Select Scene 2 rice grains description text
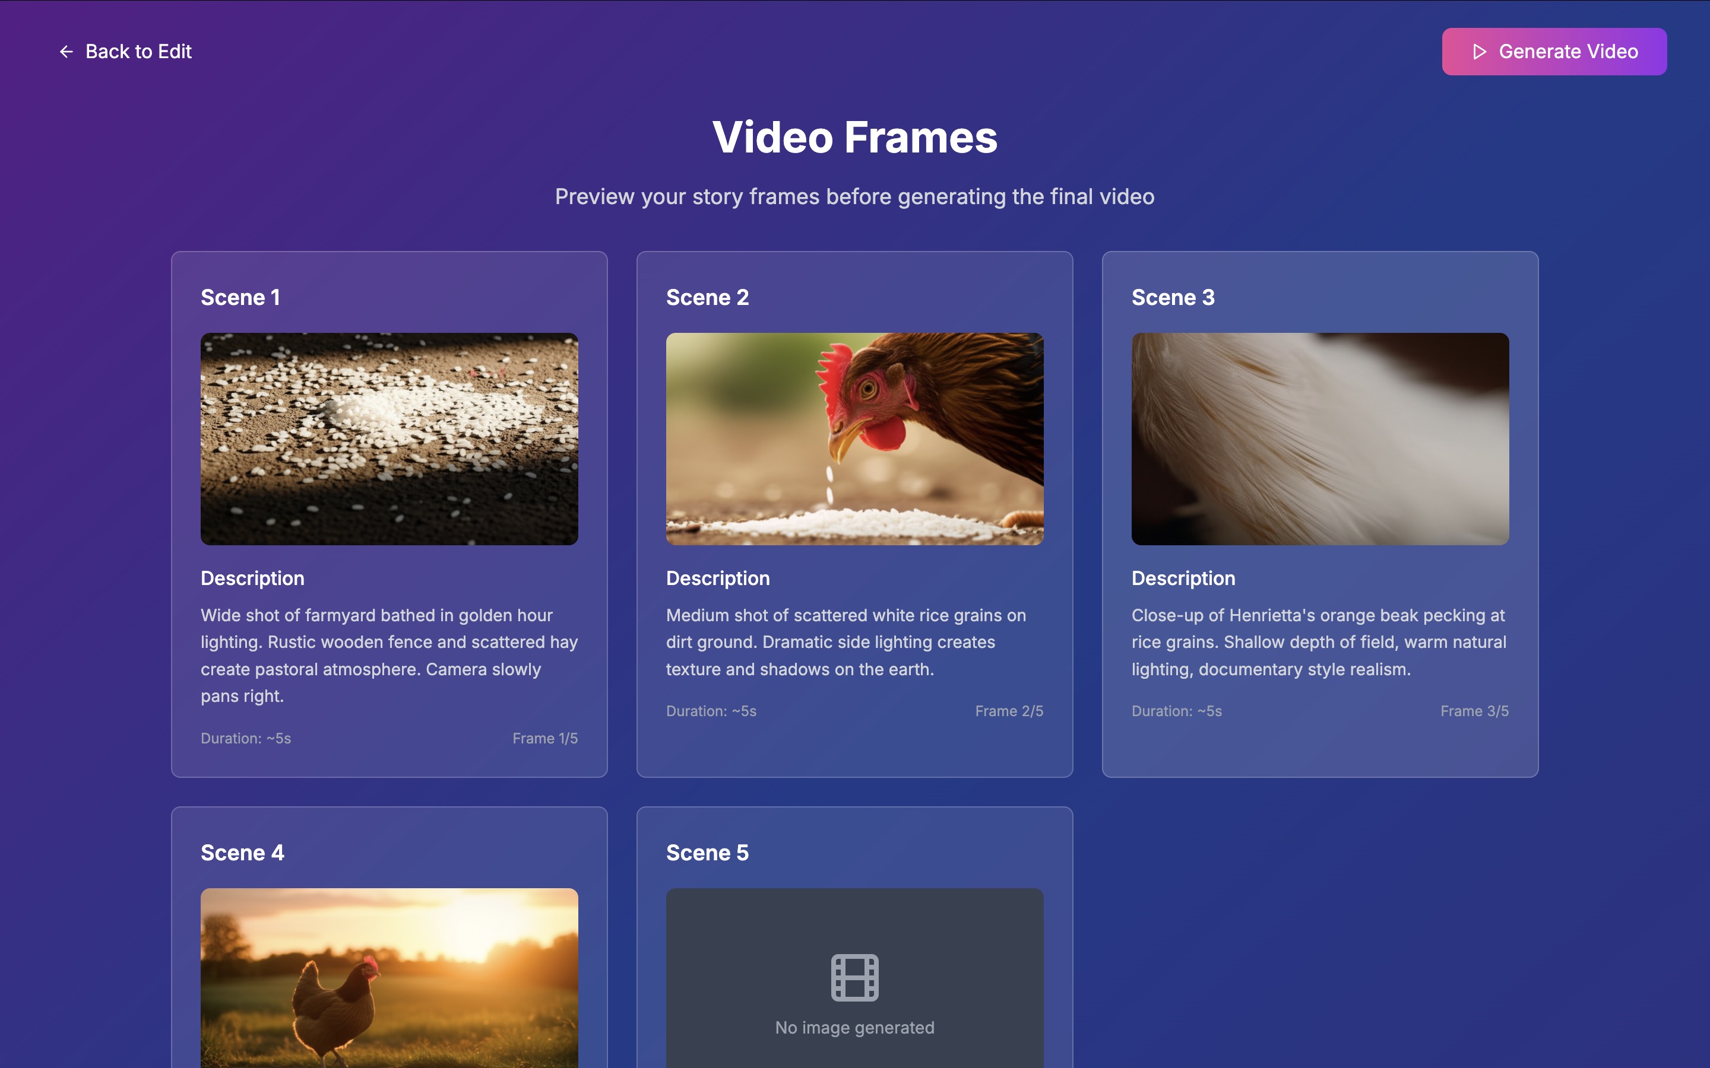Screen dimensions: 1710x1068 [846, 642]
